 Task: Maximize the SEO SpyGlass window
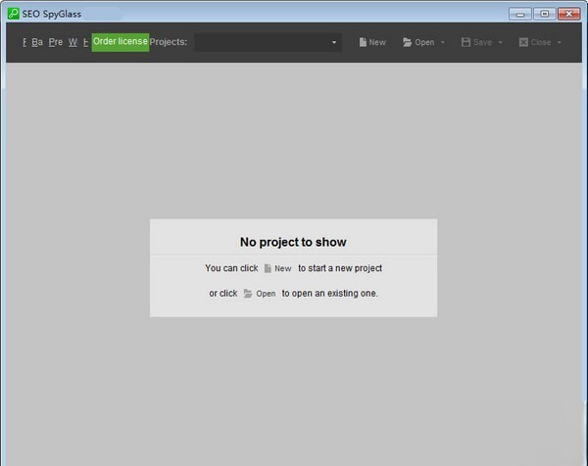(545, 14)
